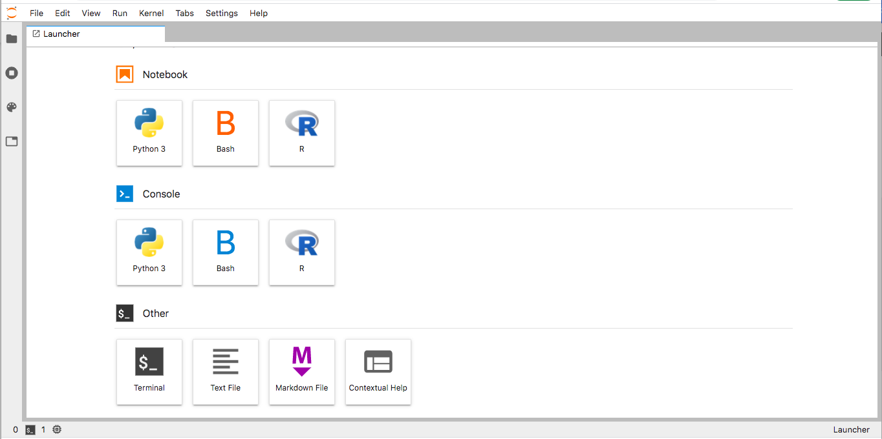Click the kernel chip icon in the status bar

point(57,429)
